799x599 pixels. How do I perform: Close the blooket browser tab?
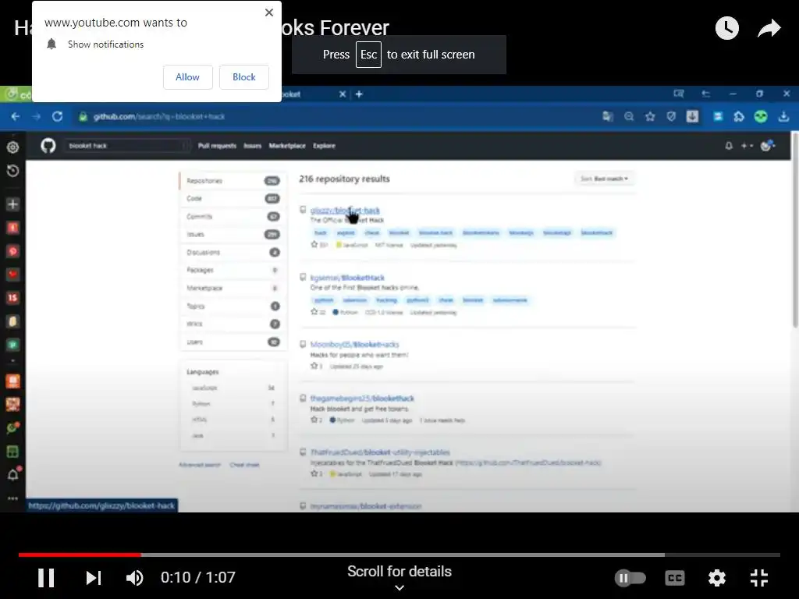343,94
